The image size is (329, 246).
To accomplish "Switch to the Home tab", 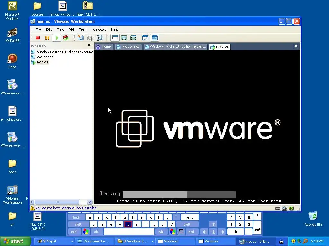I will click(104, 47).
